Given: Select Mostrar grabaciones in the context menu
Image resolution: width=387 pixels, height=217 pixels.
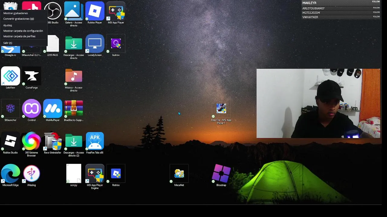Looking at the screenshot, I should coord(15,13).
